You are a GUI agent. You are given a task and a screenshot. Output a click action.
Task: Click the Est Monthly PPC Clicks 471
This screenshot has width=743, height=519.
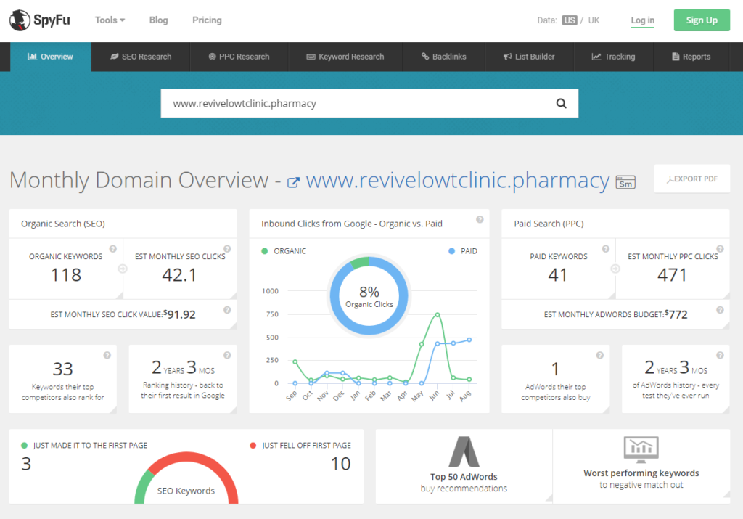coord(672,275)
